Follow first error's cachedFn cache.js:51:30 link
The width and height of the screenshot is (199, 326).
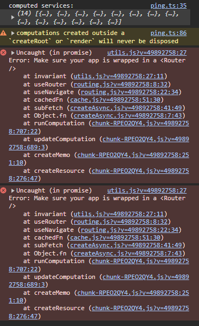115,100
